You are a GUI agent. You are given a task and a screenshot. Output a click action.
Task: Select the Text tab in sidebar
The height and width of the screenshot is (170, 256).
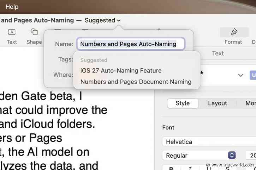(218, 53)
